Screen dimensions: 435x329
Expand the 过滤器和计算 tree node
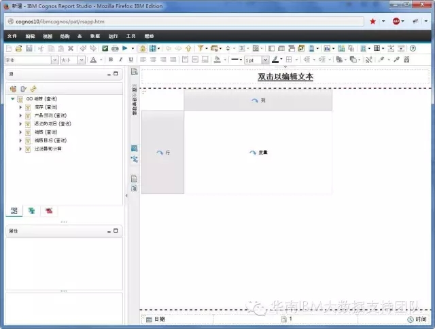20,149
